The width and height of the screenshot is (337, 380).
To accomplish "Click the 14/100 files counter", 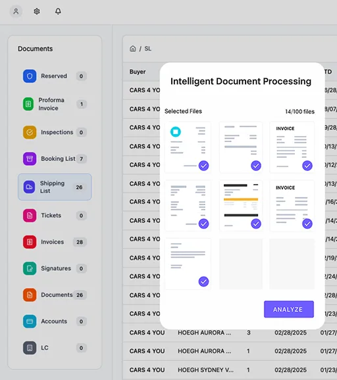I will coord(299,112).
